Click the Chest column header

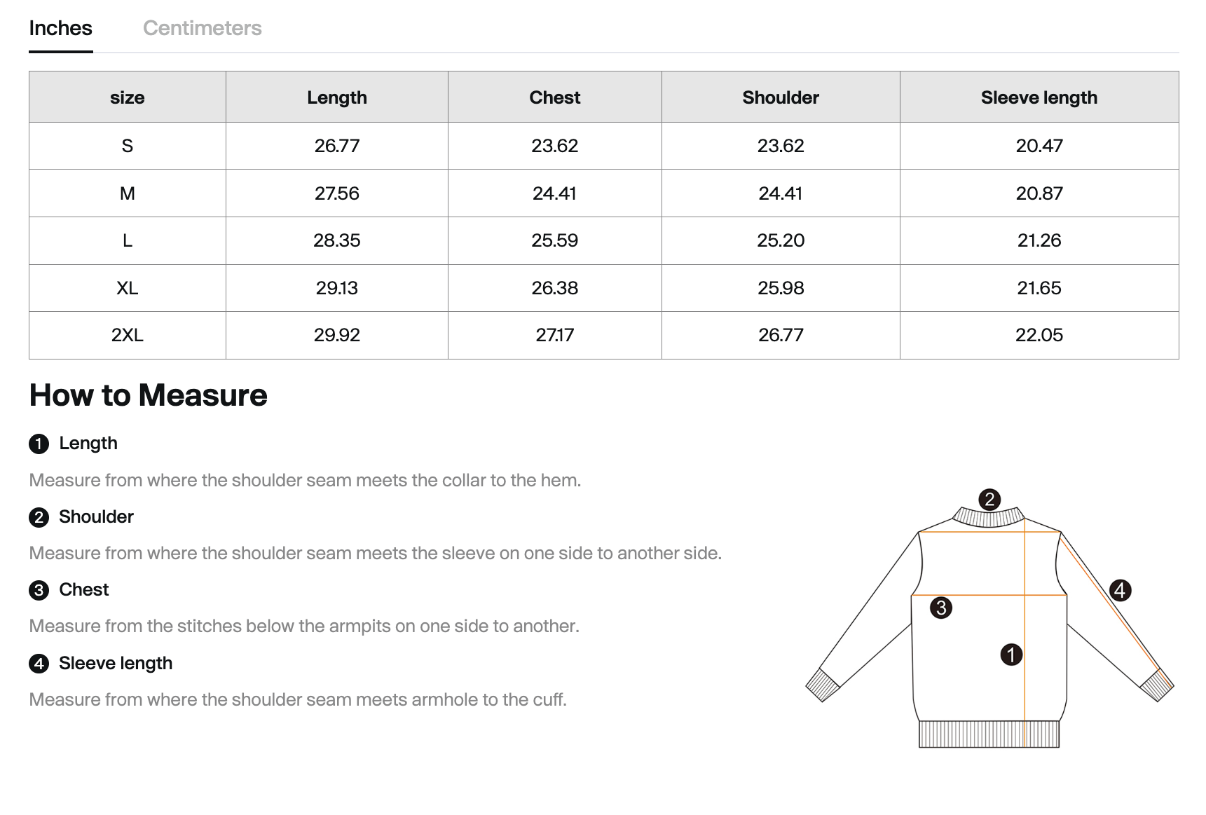pyautogui.click(x=554, y=97)
